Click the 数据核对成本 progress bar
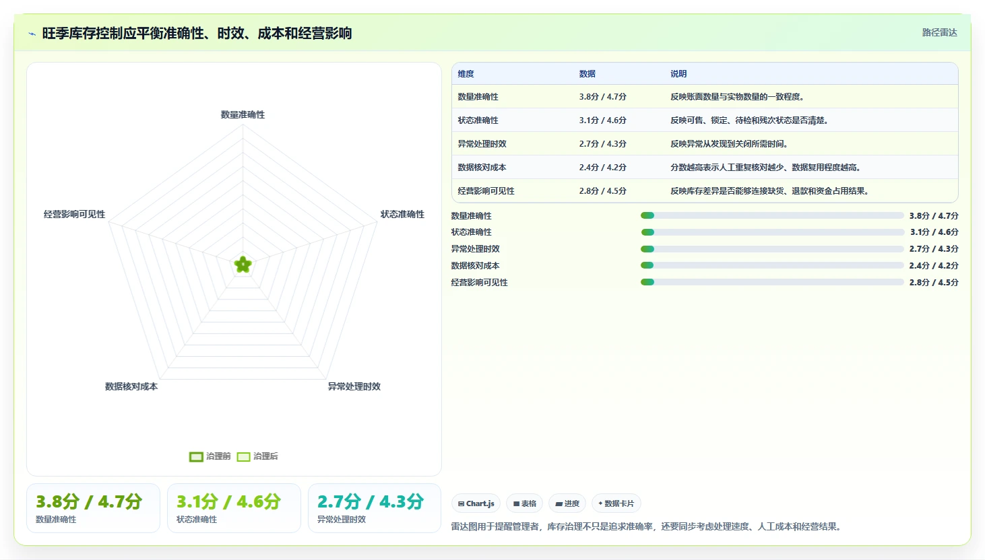 point(772,265)
